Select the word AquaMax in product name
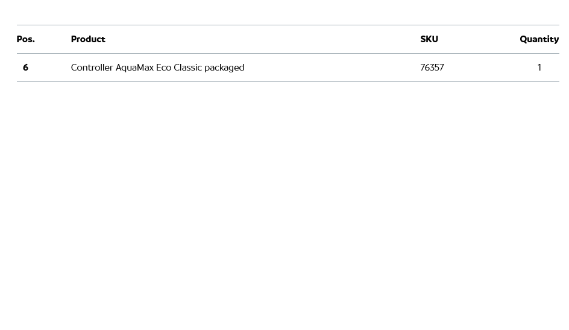This screenshot has width=569, height=330. 134,68
